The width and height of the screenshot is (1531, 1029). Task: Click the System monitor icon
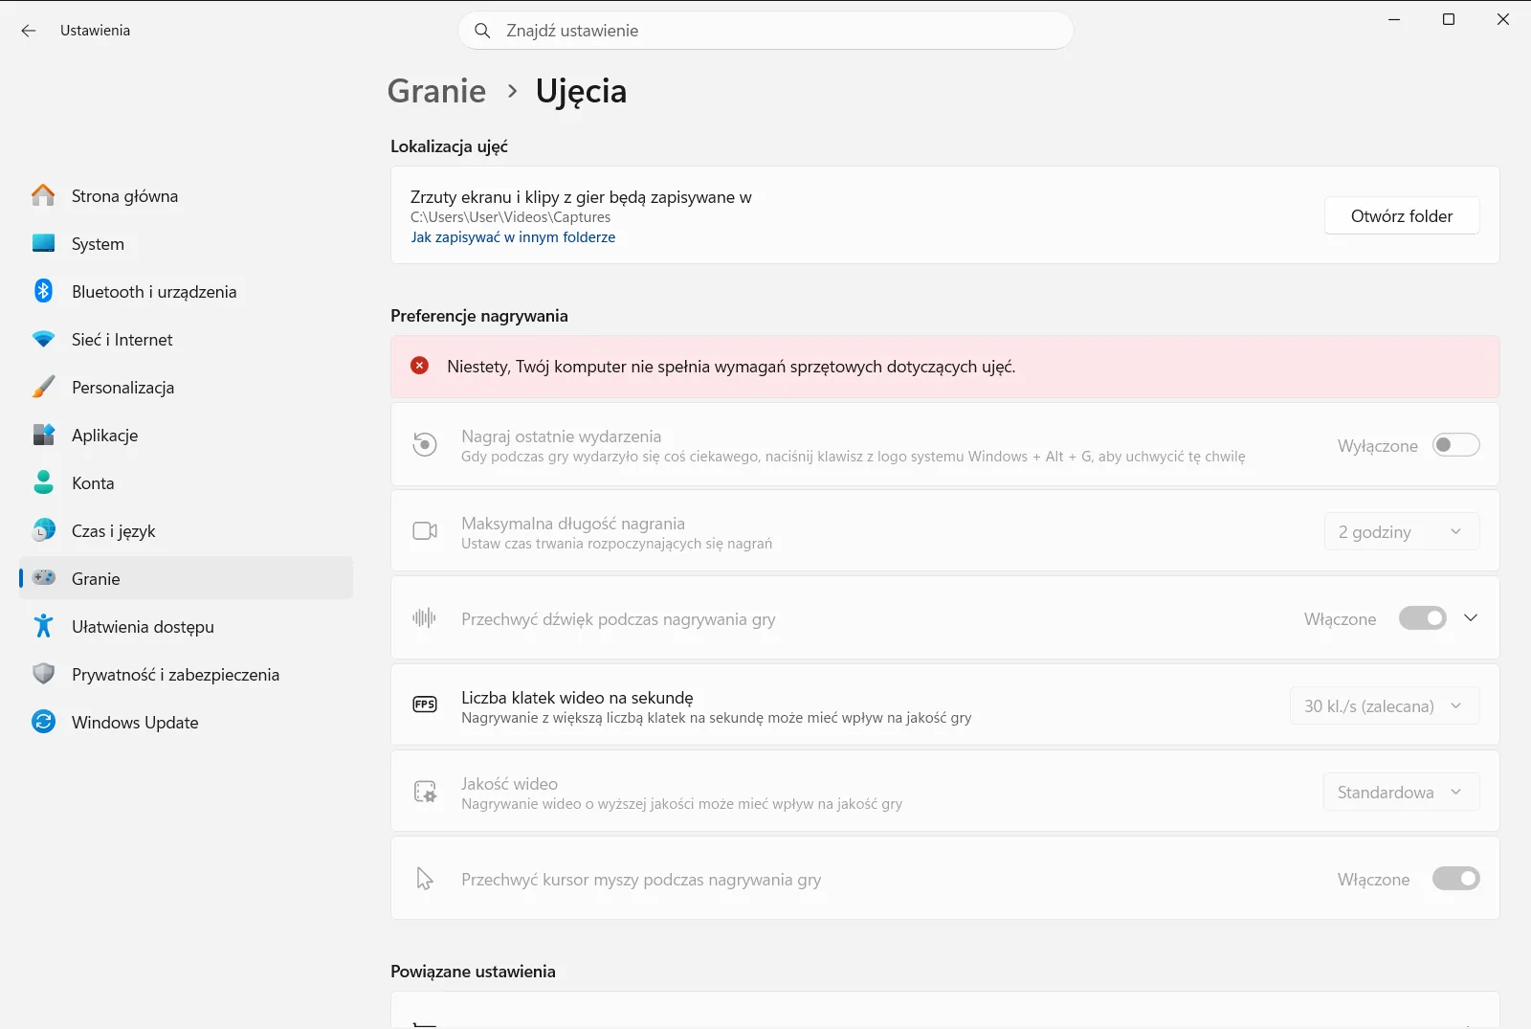[x=43, y=243]
